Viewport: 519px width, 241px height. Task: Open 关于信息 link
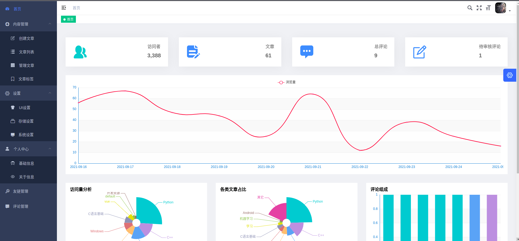pyautogui.click(x=28, y=177)
